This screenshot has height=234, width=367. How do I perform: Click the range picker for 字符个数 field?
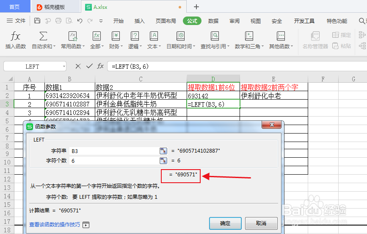tap(163, 161)
